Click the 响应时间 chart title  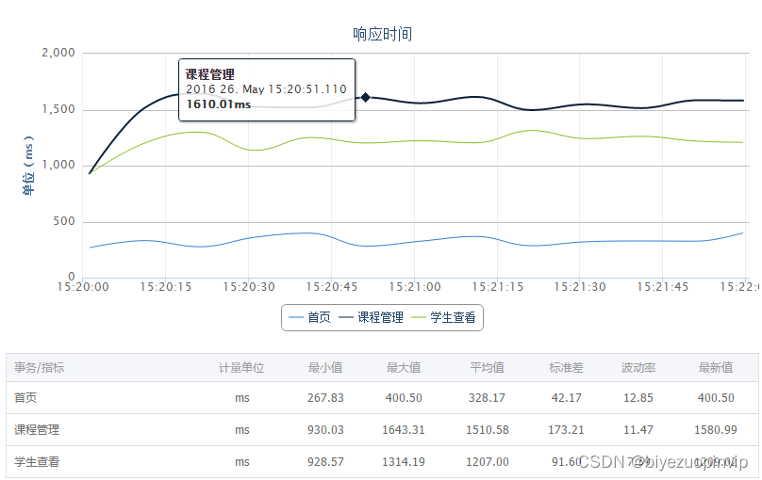click(383, 35)
